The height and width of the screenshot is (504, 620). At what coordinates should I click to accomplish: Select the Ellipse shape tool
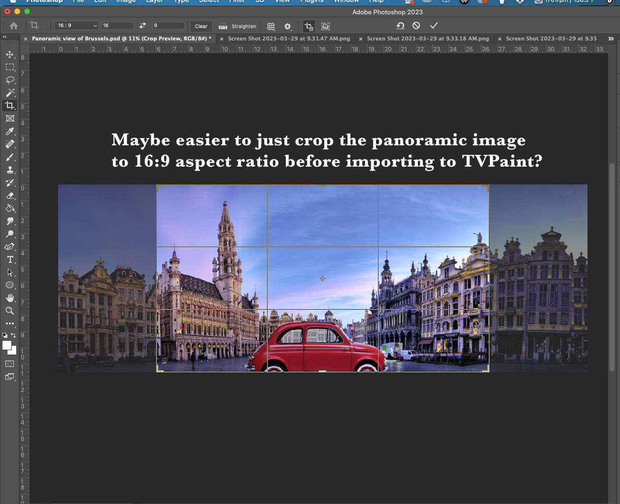(10, 285)
